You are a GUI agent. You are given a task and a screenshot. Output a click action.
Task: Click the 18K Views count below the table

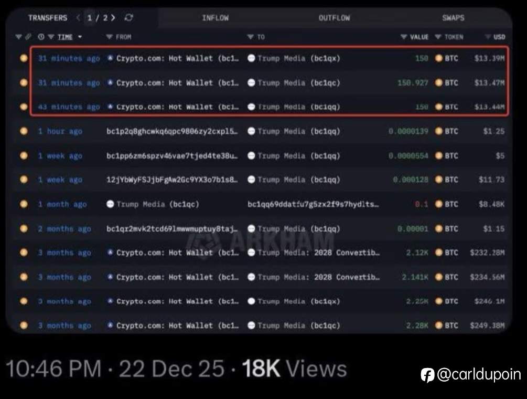pos(294,369)
